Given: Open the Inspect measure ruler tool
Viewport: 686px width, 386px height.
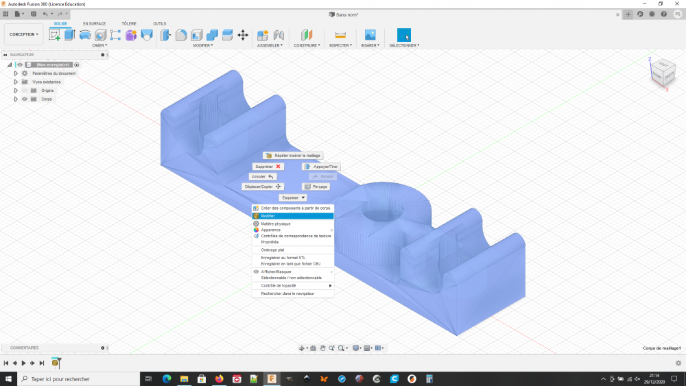Looking at the screenshot, I should coord(340,35).
